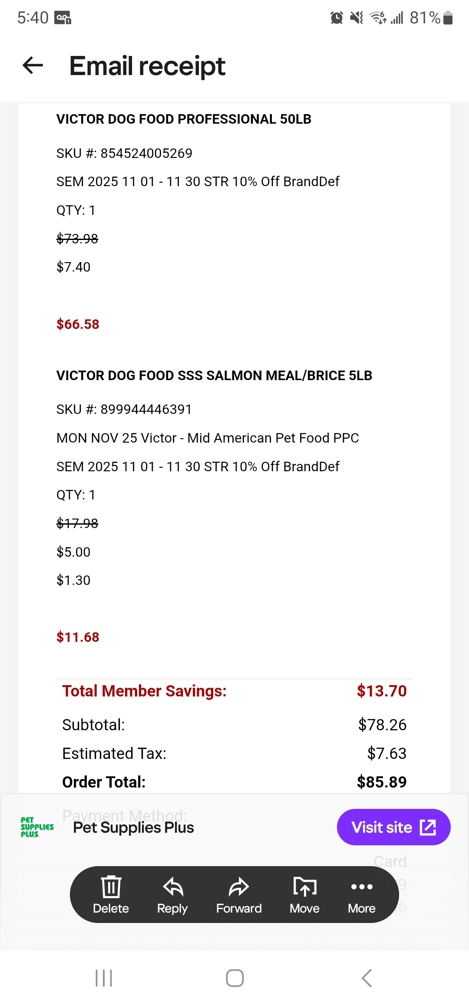The image size is (469, 1005).
Task: Tap the back arrow beside Email receipt
Action: click(33, 66)
